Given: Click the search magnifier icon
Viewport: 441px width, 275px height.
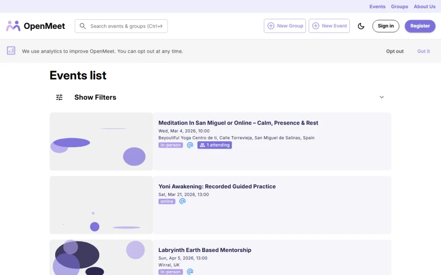Looking at the screenshot, I should pos(83,26).
